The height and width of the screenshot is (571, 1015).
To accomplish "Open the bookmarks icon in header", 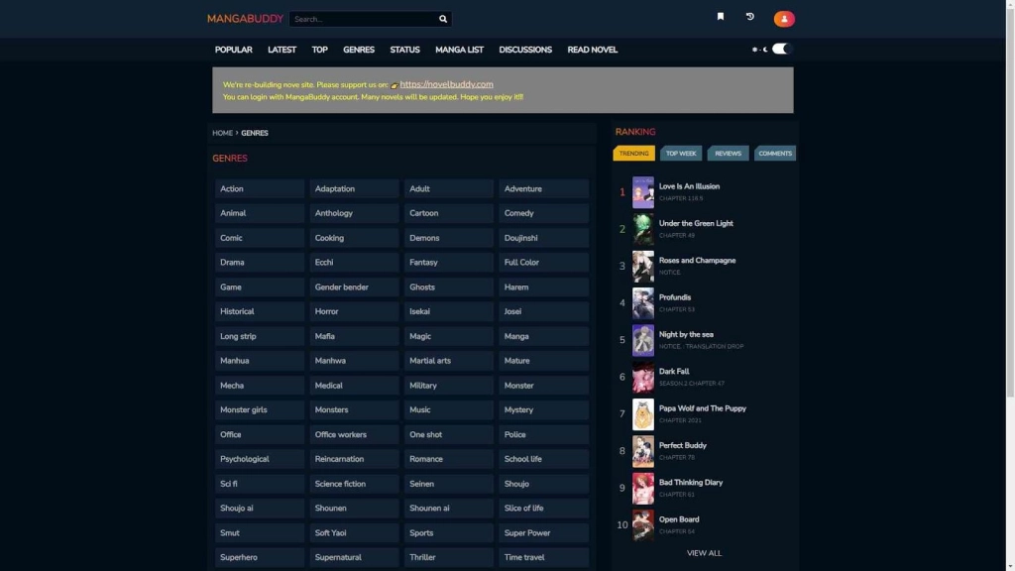I will [721, 17].
